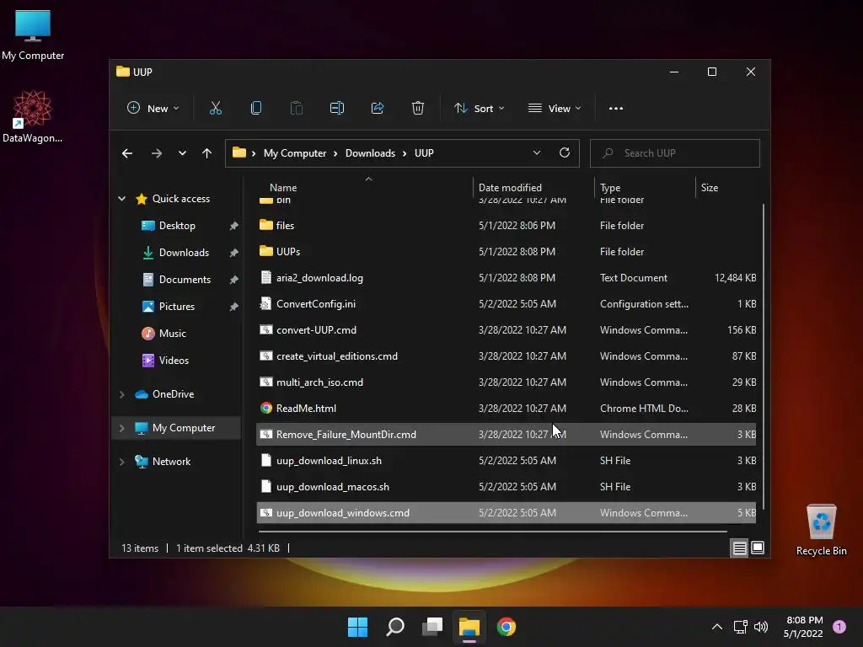The width and height of the screenshot is (863, 647).
Task: Click the Paste icon in toolbar
Action: tap(297, 109)
